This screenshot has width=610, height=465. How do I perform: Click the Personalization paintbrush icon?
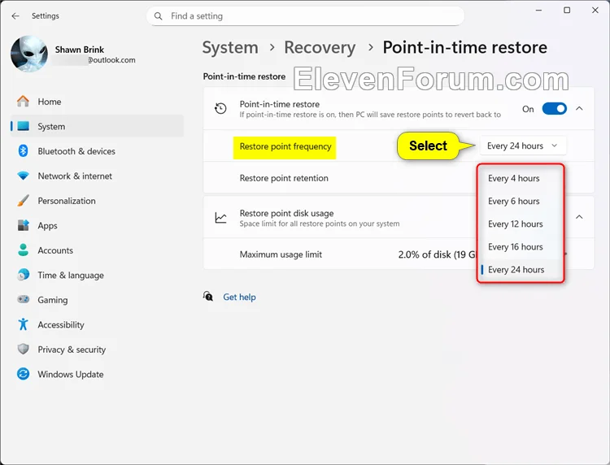(x=23, y=201)
